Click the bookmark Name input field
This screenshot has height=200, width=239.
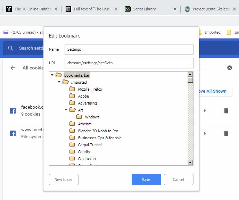click(129, 49)
